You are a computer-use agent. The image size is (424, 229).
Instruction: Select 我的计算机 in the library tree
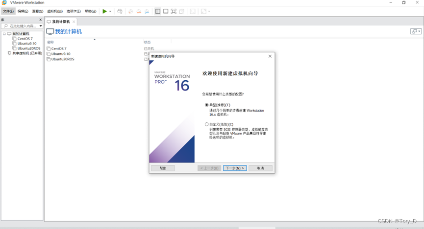click(21, 34)
